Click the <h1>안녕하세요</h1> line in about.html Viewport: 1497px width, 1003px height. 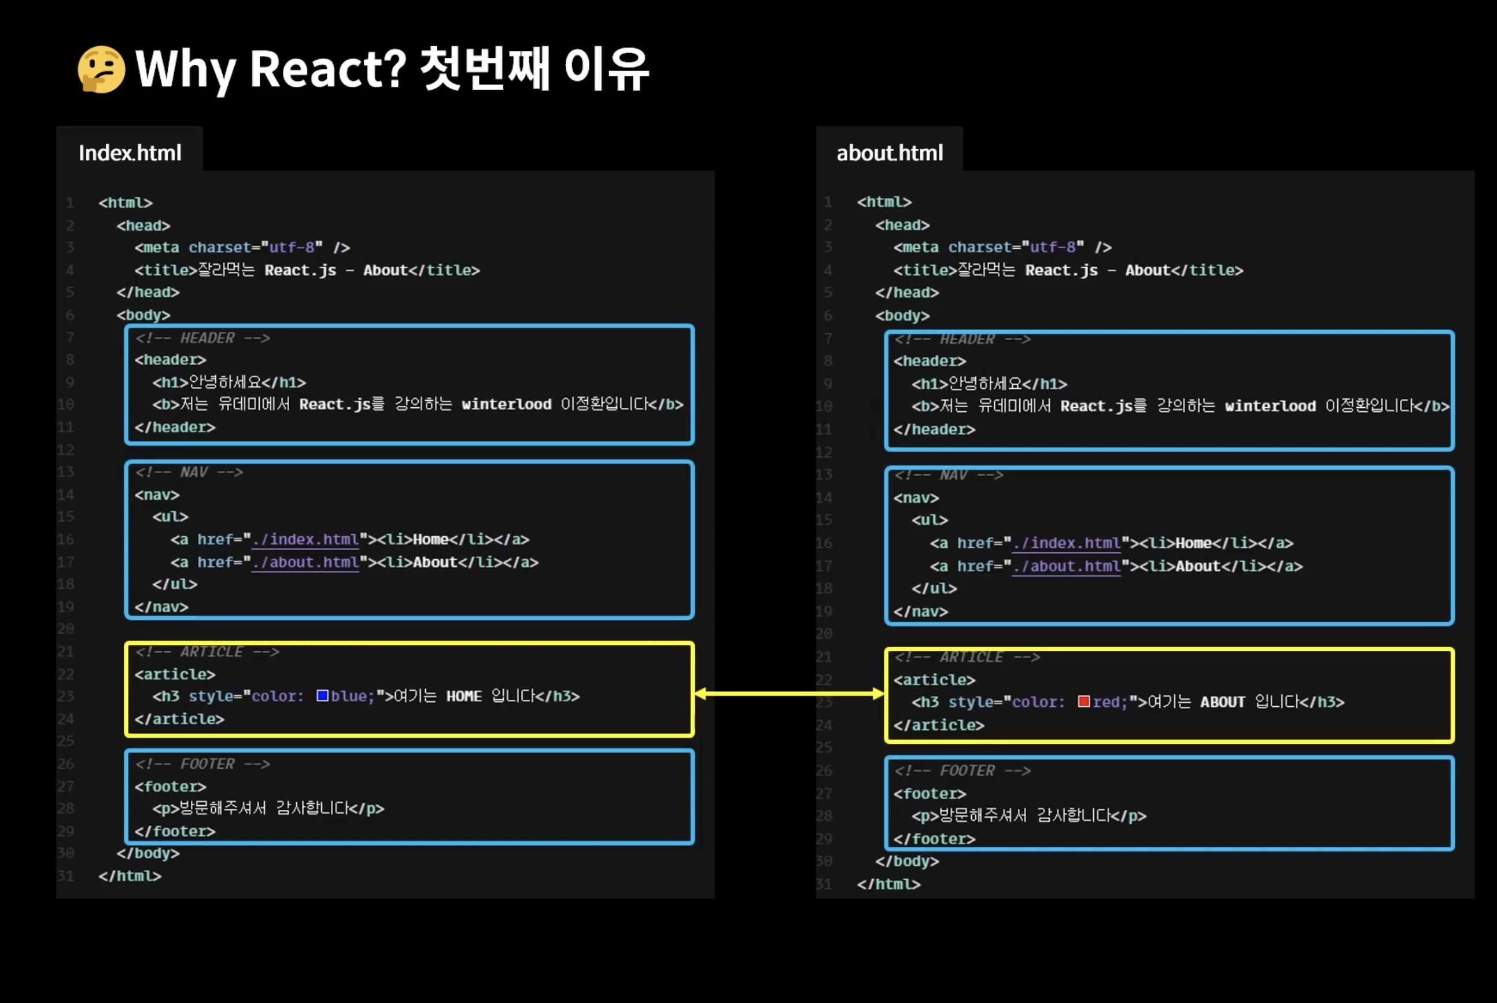(x=989, y=383)
